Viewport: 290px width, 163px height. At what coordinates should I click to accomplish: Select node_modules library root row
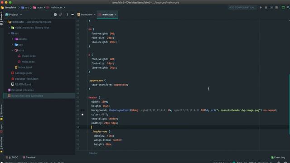[x=30, y=28]
